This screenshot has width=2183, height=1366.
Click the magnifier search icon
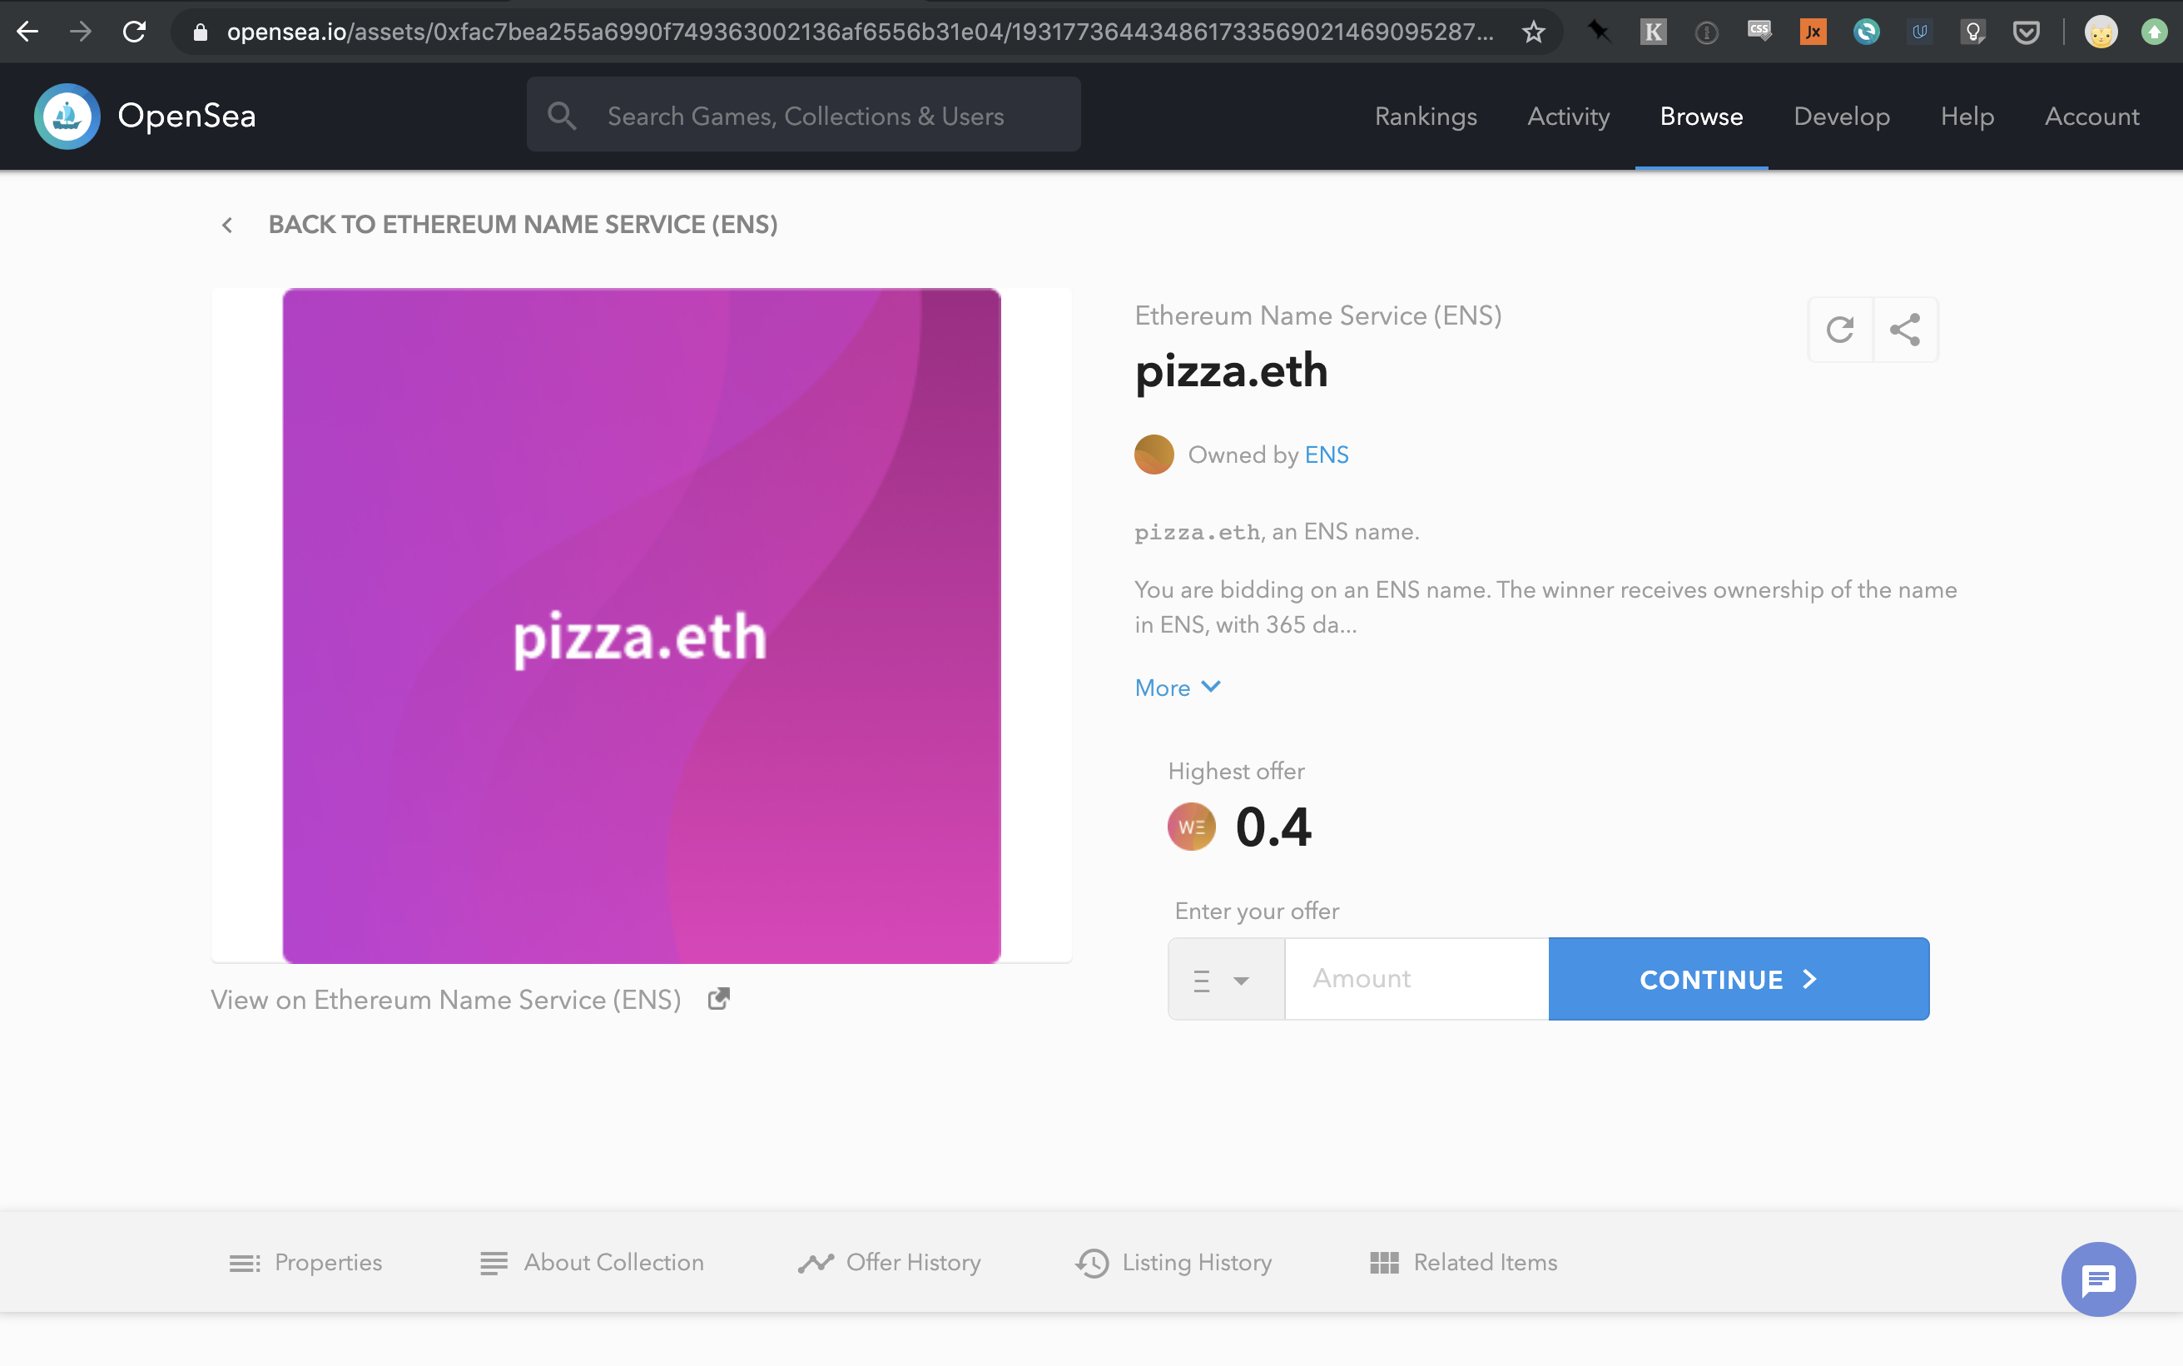point(562,116)
